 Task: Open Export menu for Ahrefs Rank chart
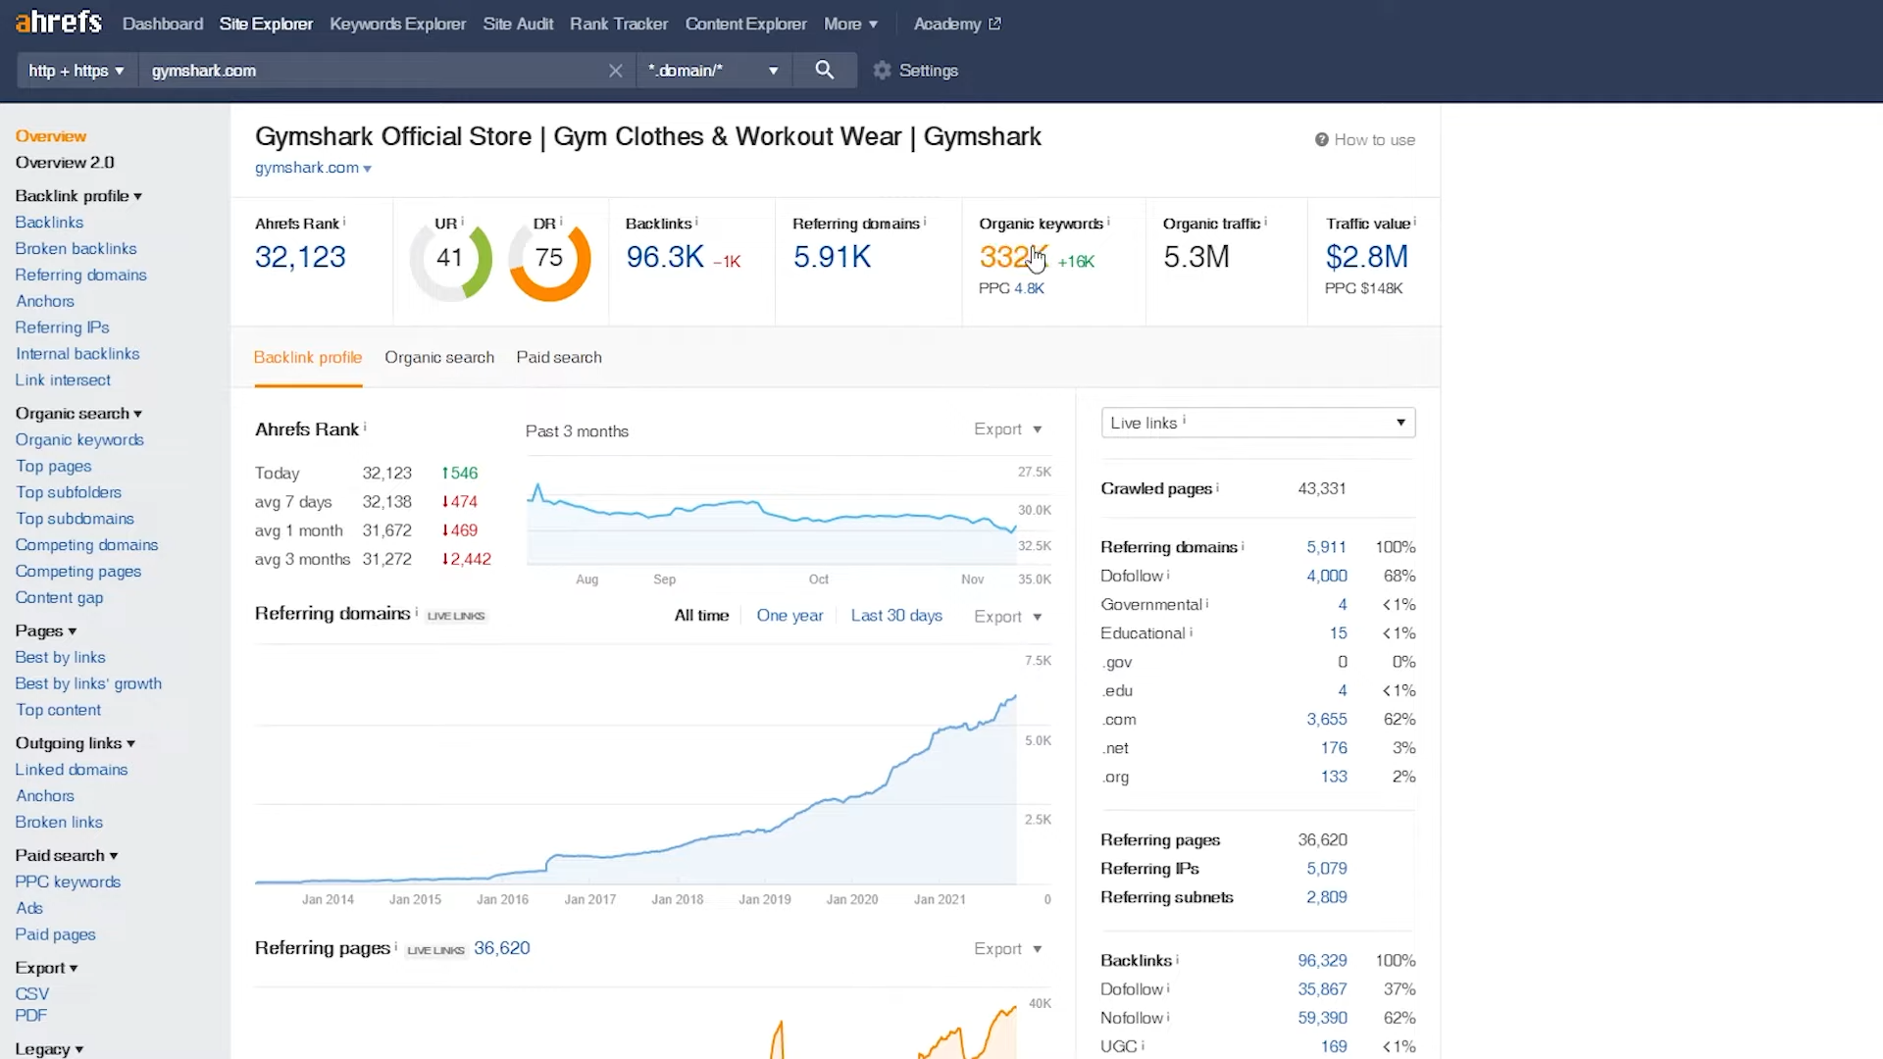1007,429
